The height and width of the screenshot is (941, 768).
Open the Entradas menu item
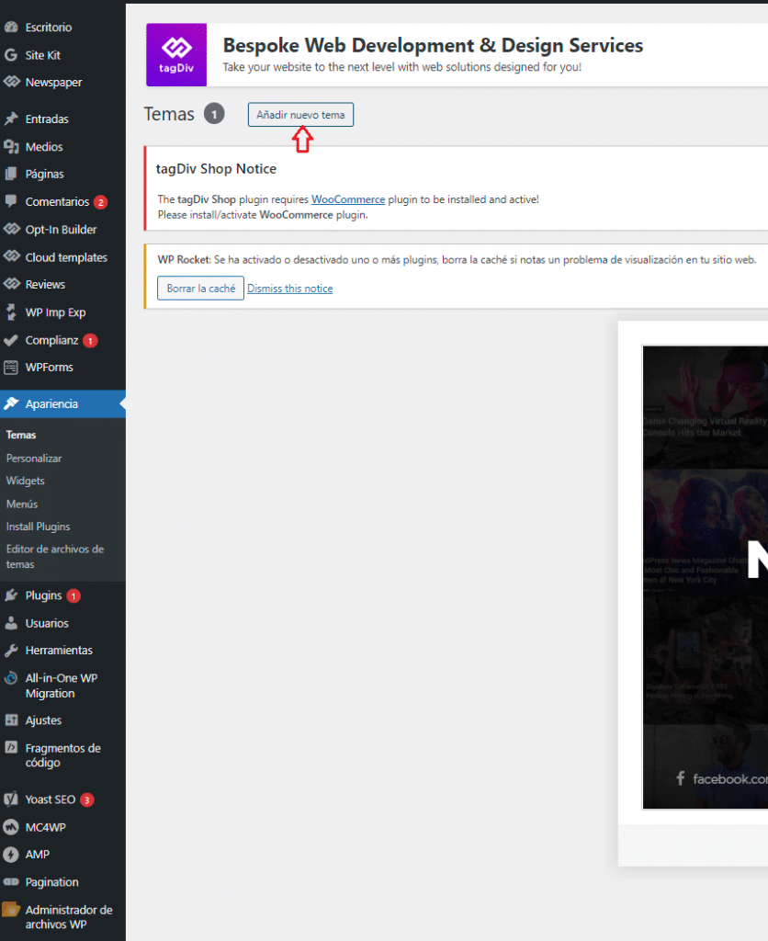(47, 119)
